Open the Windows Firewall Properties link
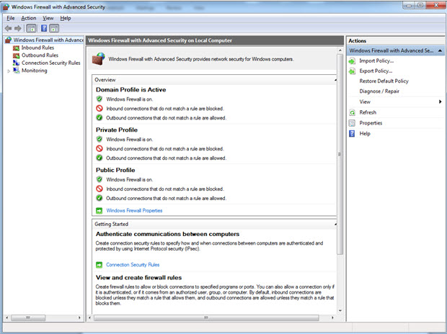 [134, 211]
